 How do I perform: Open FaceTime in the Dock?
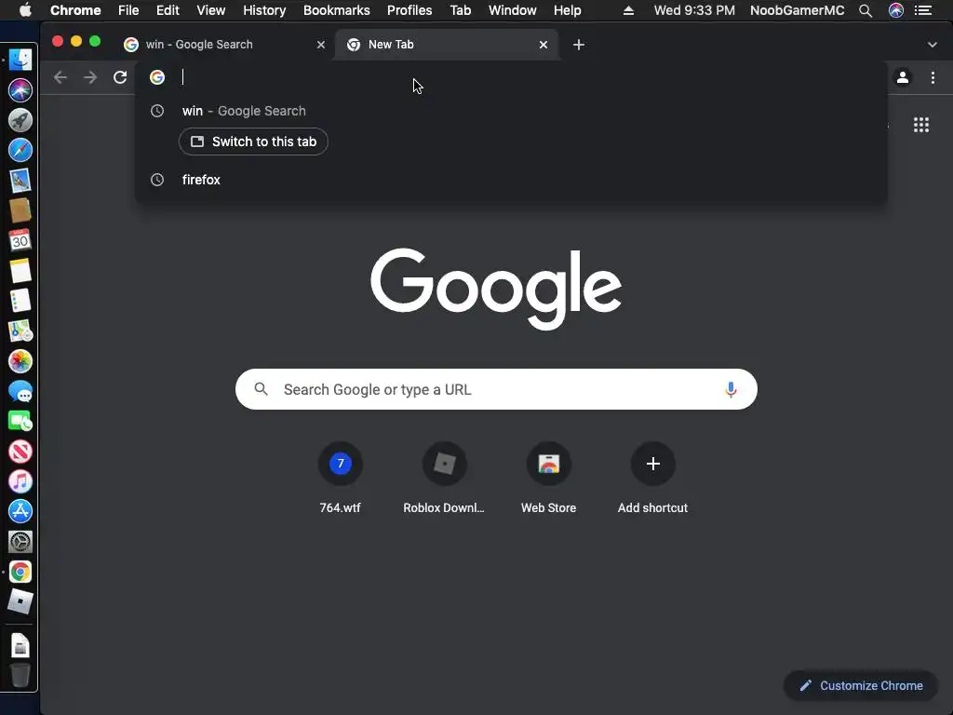coord(20,421)
